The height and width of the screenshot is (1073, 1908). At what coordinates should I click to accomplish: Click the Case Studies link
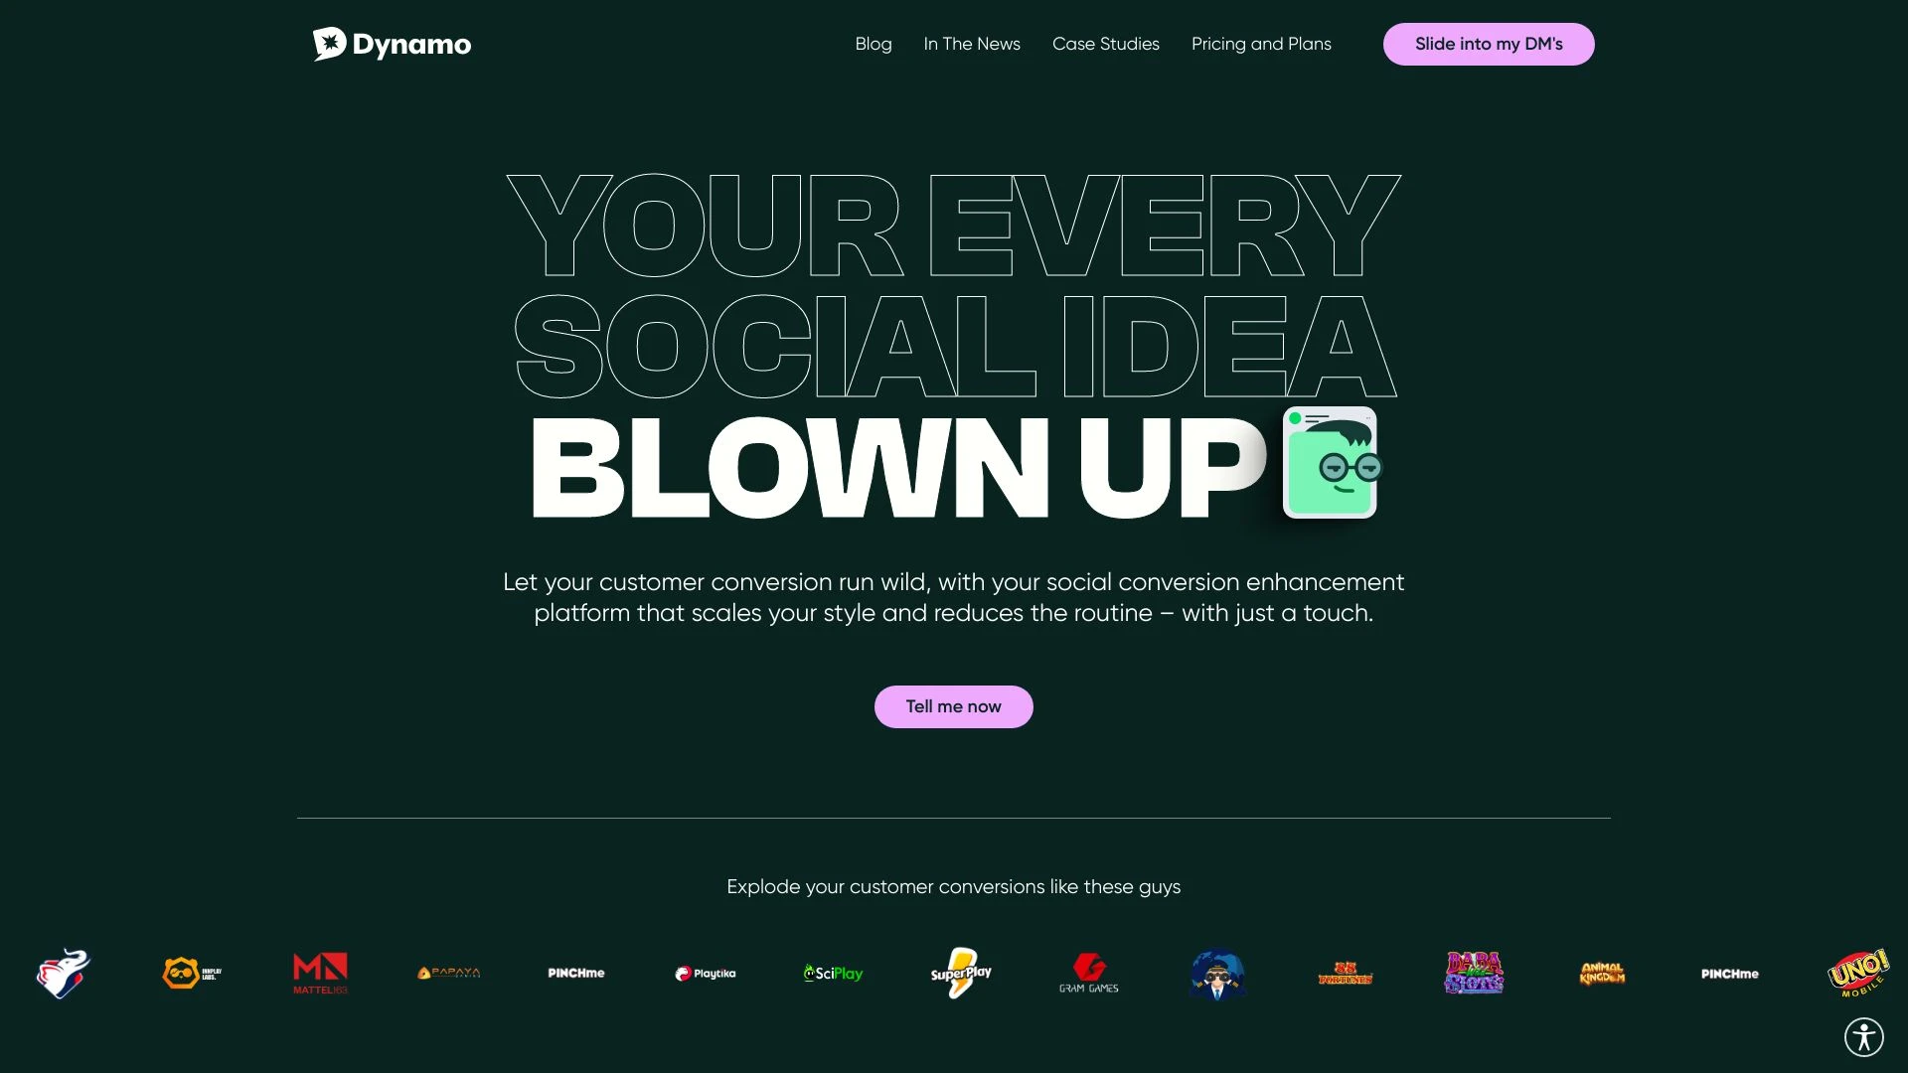(x=1105, y=44)
